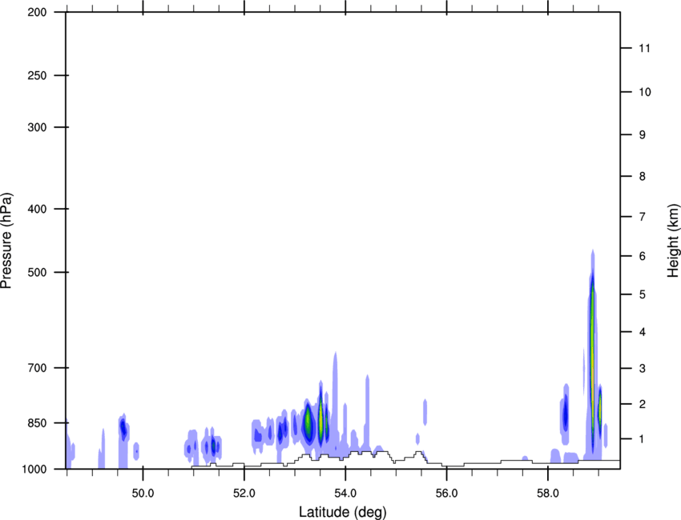The height and width of the screenshot is (520, 681).
Task: Click the 1000 pressure tick label
Action: click(x=34, y=469)
